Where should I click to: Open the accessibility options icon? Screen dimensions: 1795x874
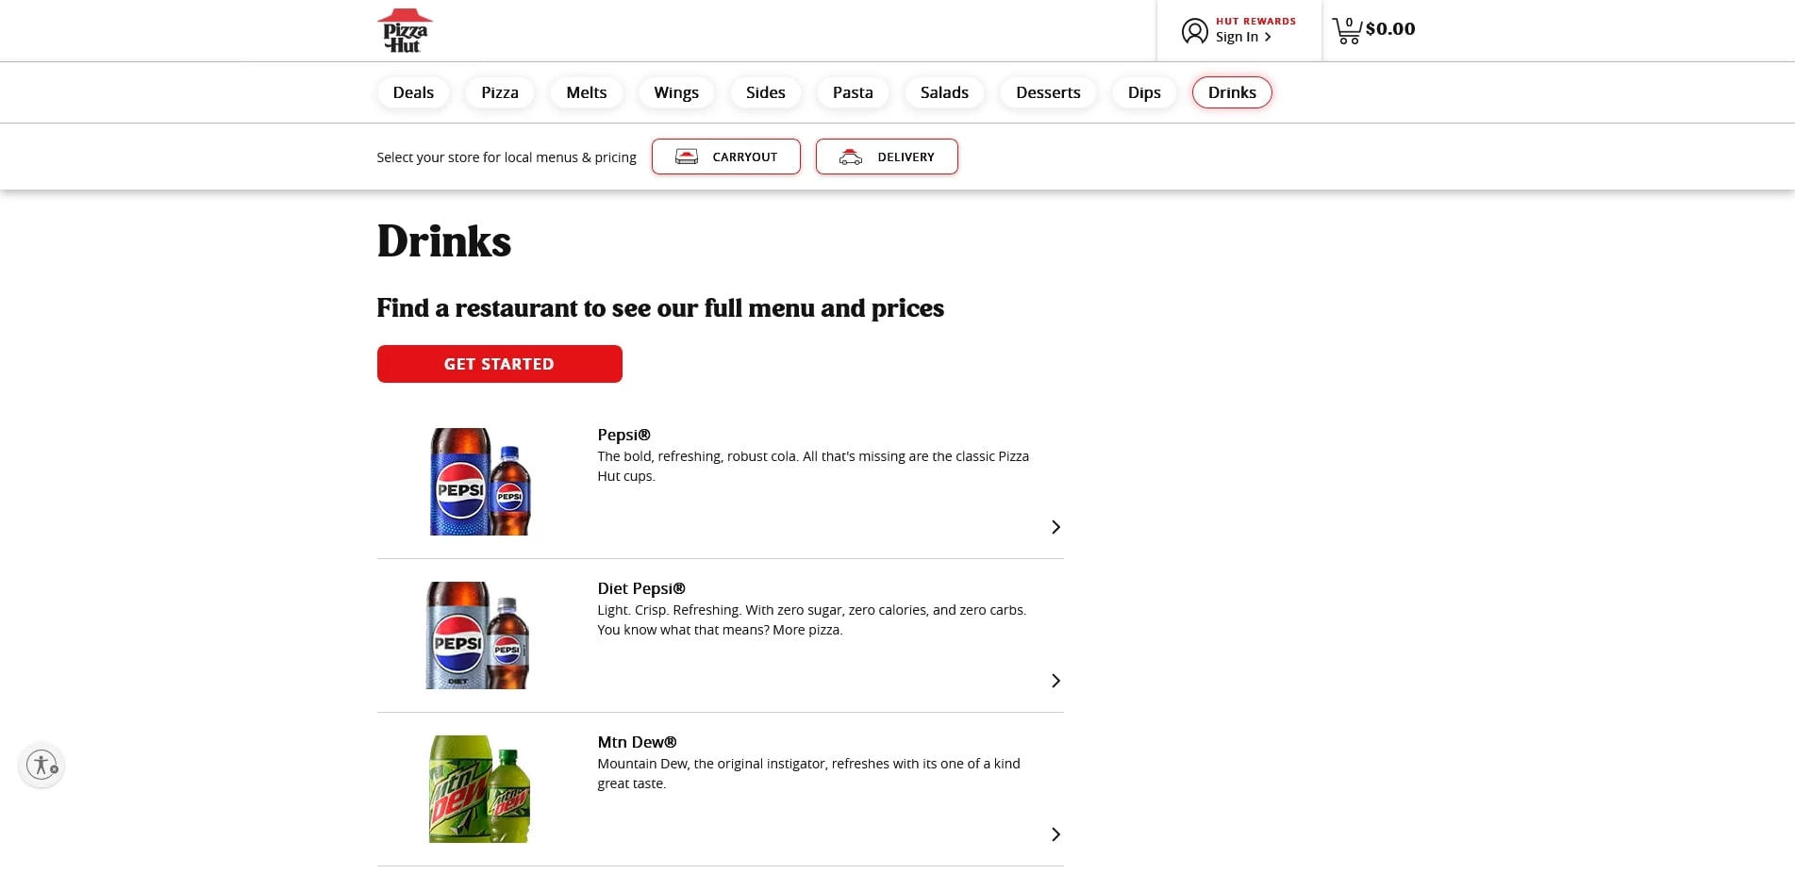click(41, 765)
